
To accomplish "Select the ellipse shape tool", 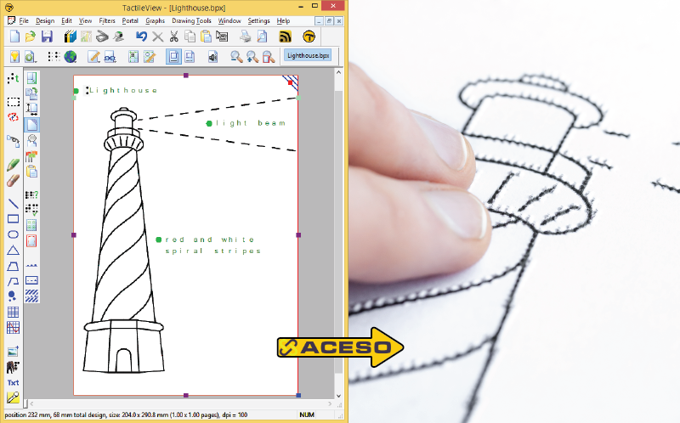I will click(13, 234).
